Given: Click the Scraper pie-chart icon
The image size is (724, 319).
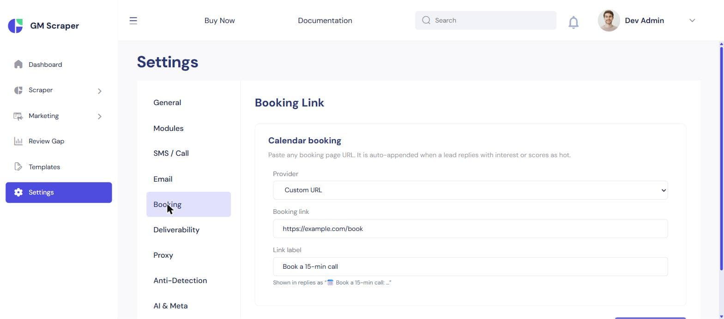Looking at the screenshot, I should pos(18,90).
